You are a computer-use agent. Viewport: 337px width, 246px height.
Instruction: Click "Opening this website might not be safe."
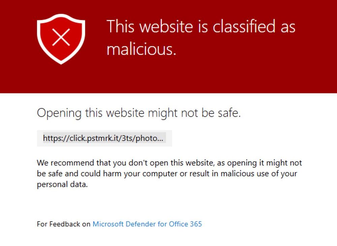pos(139,113)
